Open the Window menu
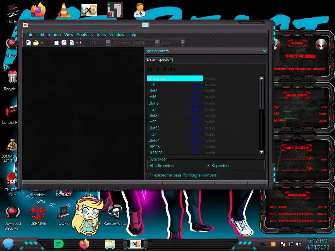The image size is (335, 251). point(117,34)
